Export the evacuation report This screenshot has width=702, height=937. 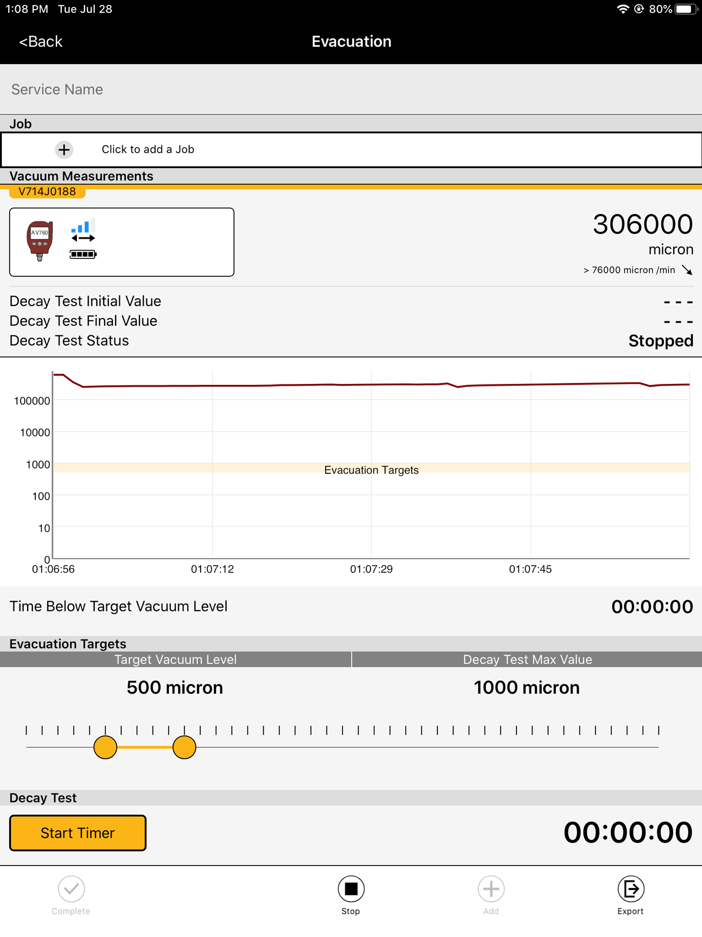click(630, 889)
